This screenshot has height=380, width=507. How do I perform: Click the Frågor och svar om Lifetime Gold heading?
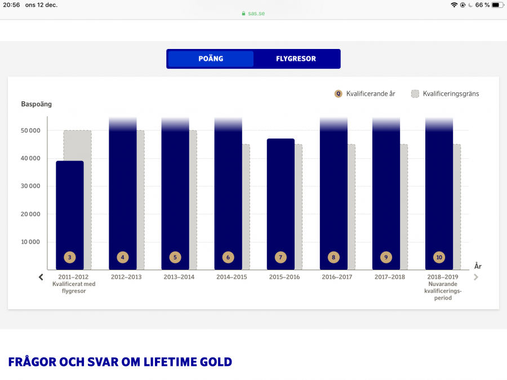120,361
